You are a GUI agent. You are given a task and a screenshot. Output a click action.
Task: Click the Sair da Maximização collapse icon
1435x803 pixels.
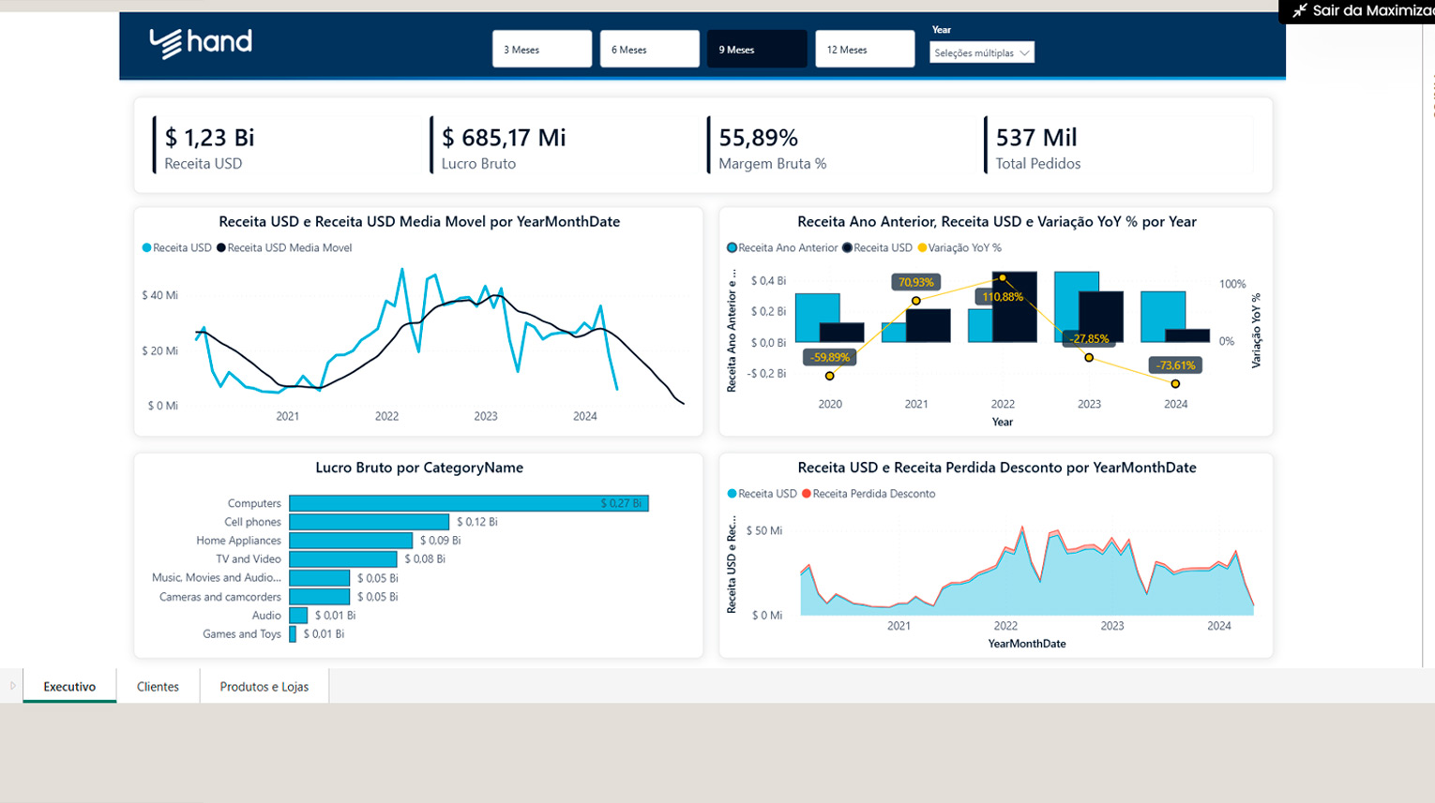(1299, 11)
